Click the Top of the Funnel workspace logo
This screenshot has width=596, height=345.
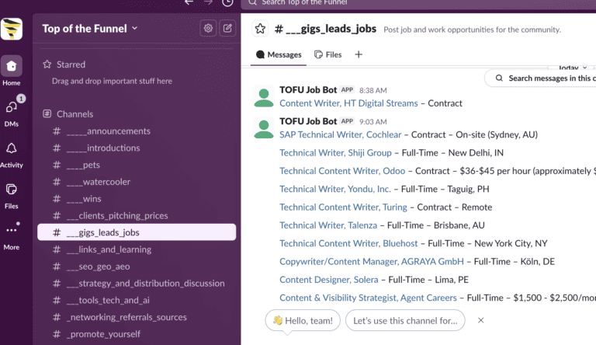pos(12,29)
